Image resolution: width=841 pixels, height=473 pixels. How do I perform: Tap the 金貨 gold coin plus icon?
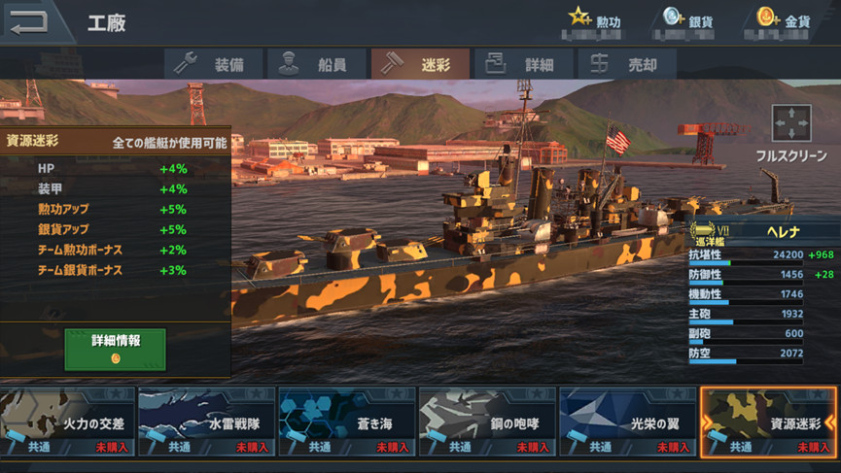[x=767, y=17]
